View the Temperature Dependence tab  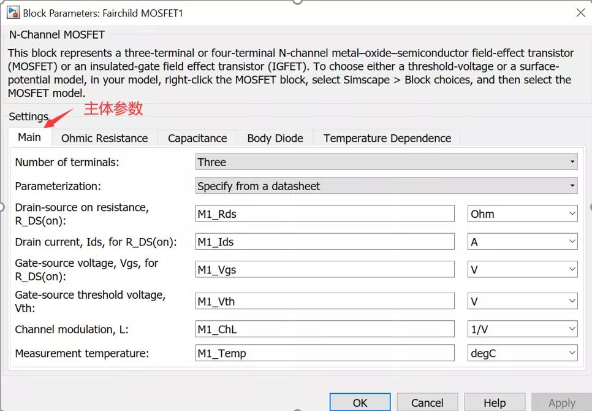pos(386,137)
